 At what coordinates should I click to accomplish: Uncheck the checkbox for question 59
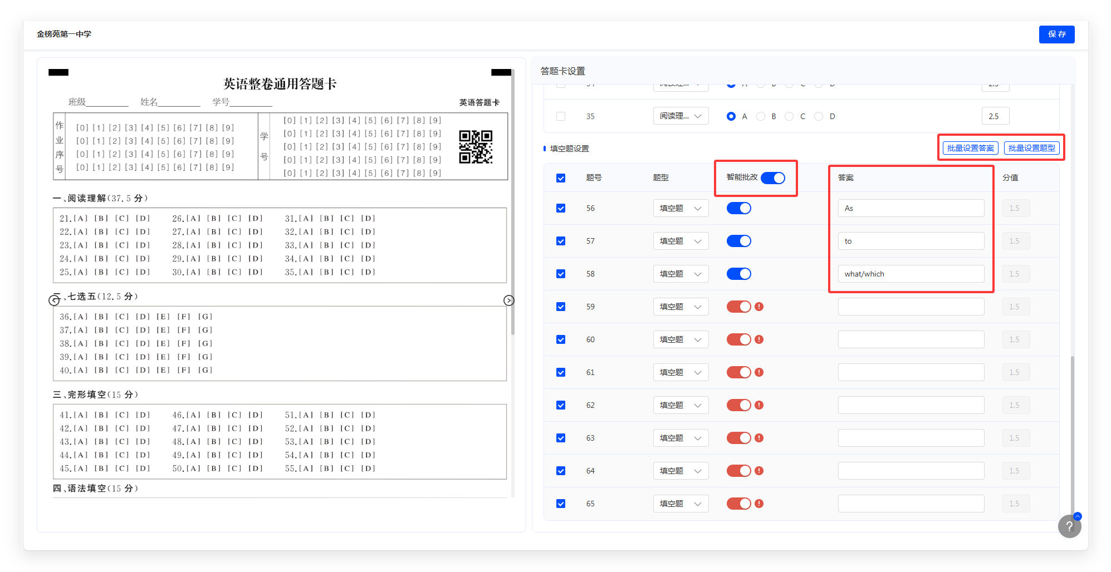coord(561,307)
